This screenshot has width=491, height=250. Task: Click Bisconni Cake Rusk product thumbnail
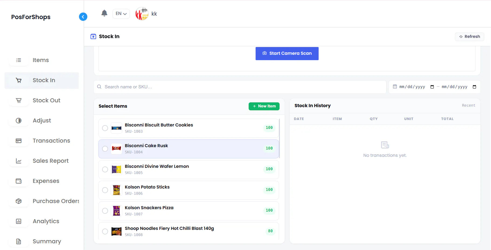(x=117, y=148)
